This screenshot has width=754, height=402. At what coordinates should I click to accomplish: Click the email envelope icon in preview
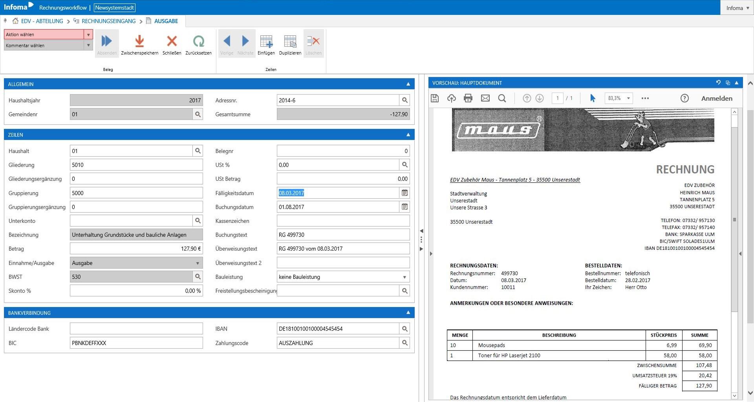coord(485,98)
